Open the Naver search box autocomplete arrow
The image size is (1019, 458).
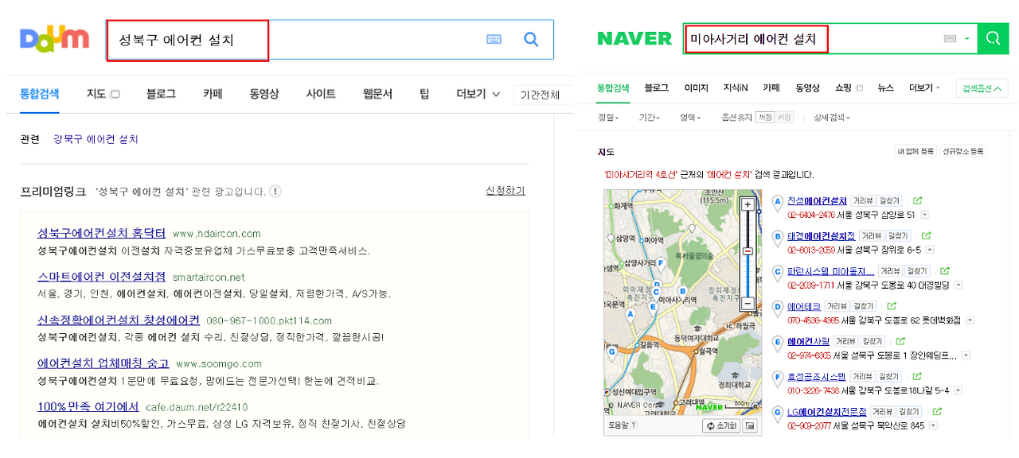(x=966, y=38)
